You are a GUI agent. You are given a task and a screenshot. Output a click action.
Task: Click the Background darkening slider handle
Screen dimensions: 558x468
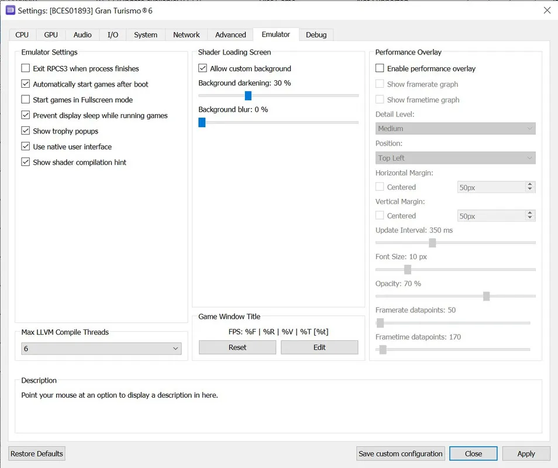[x=248, y=96]
